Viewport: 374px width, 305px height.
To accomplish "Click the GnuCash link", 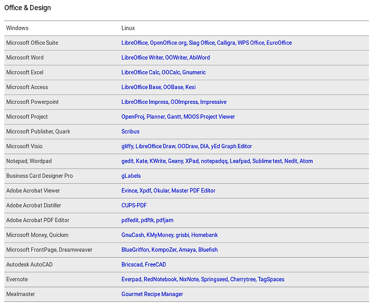I will coord(132,235).
